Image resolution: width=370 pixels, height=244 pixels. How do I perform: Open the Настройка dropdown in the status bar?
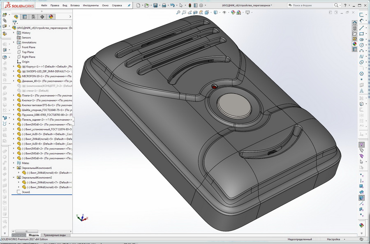[334, 239]
